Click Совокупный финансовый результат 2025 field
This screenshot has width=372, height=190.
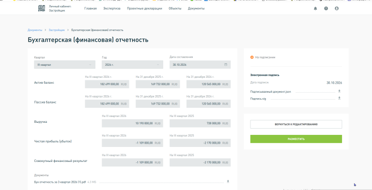[200, 162]
